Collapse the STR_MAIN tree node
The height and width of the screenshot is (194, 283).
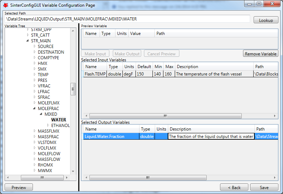28,41
